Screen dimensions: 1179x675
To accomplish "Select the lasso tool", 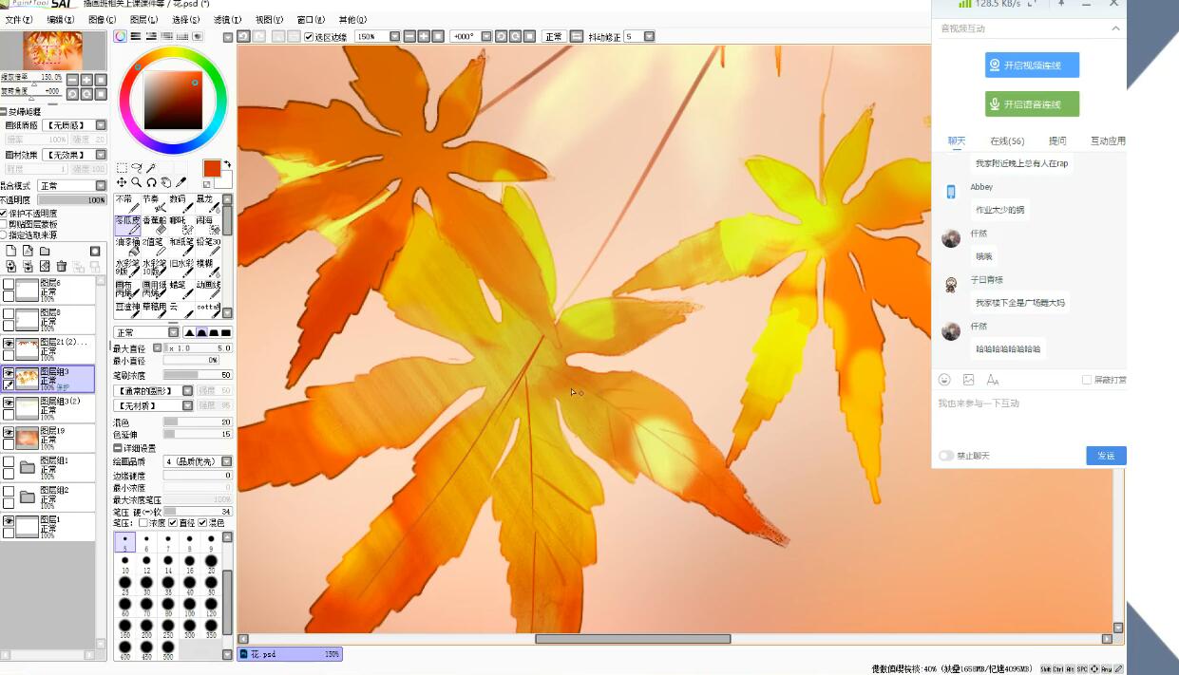I will click(136, 168).
